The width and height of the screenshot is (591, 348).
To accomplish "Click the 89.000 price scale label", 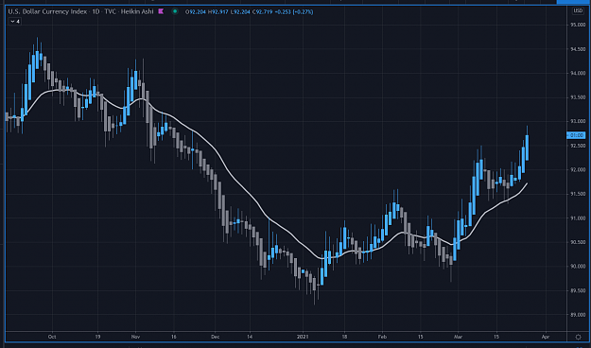I will tap(578, 315).
